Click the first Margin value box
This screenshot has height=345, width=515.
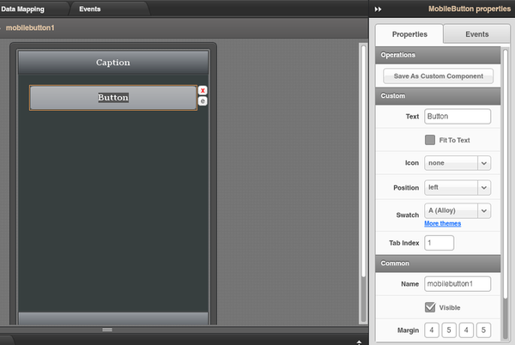[x=433, y=330]
